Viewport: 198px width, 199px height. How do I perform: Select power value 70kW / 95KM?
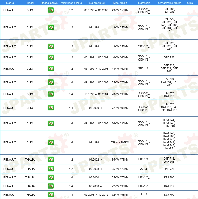[120, 94]
